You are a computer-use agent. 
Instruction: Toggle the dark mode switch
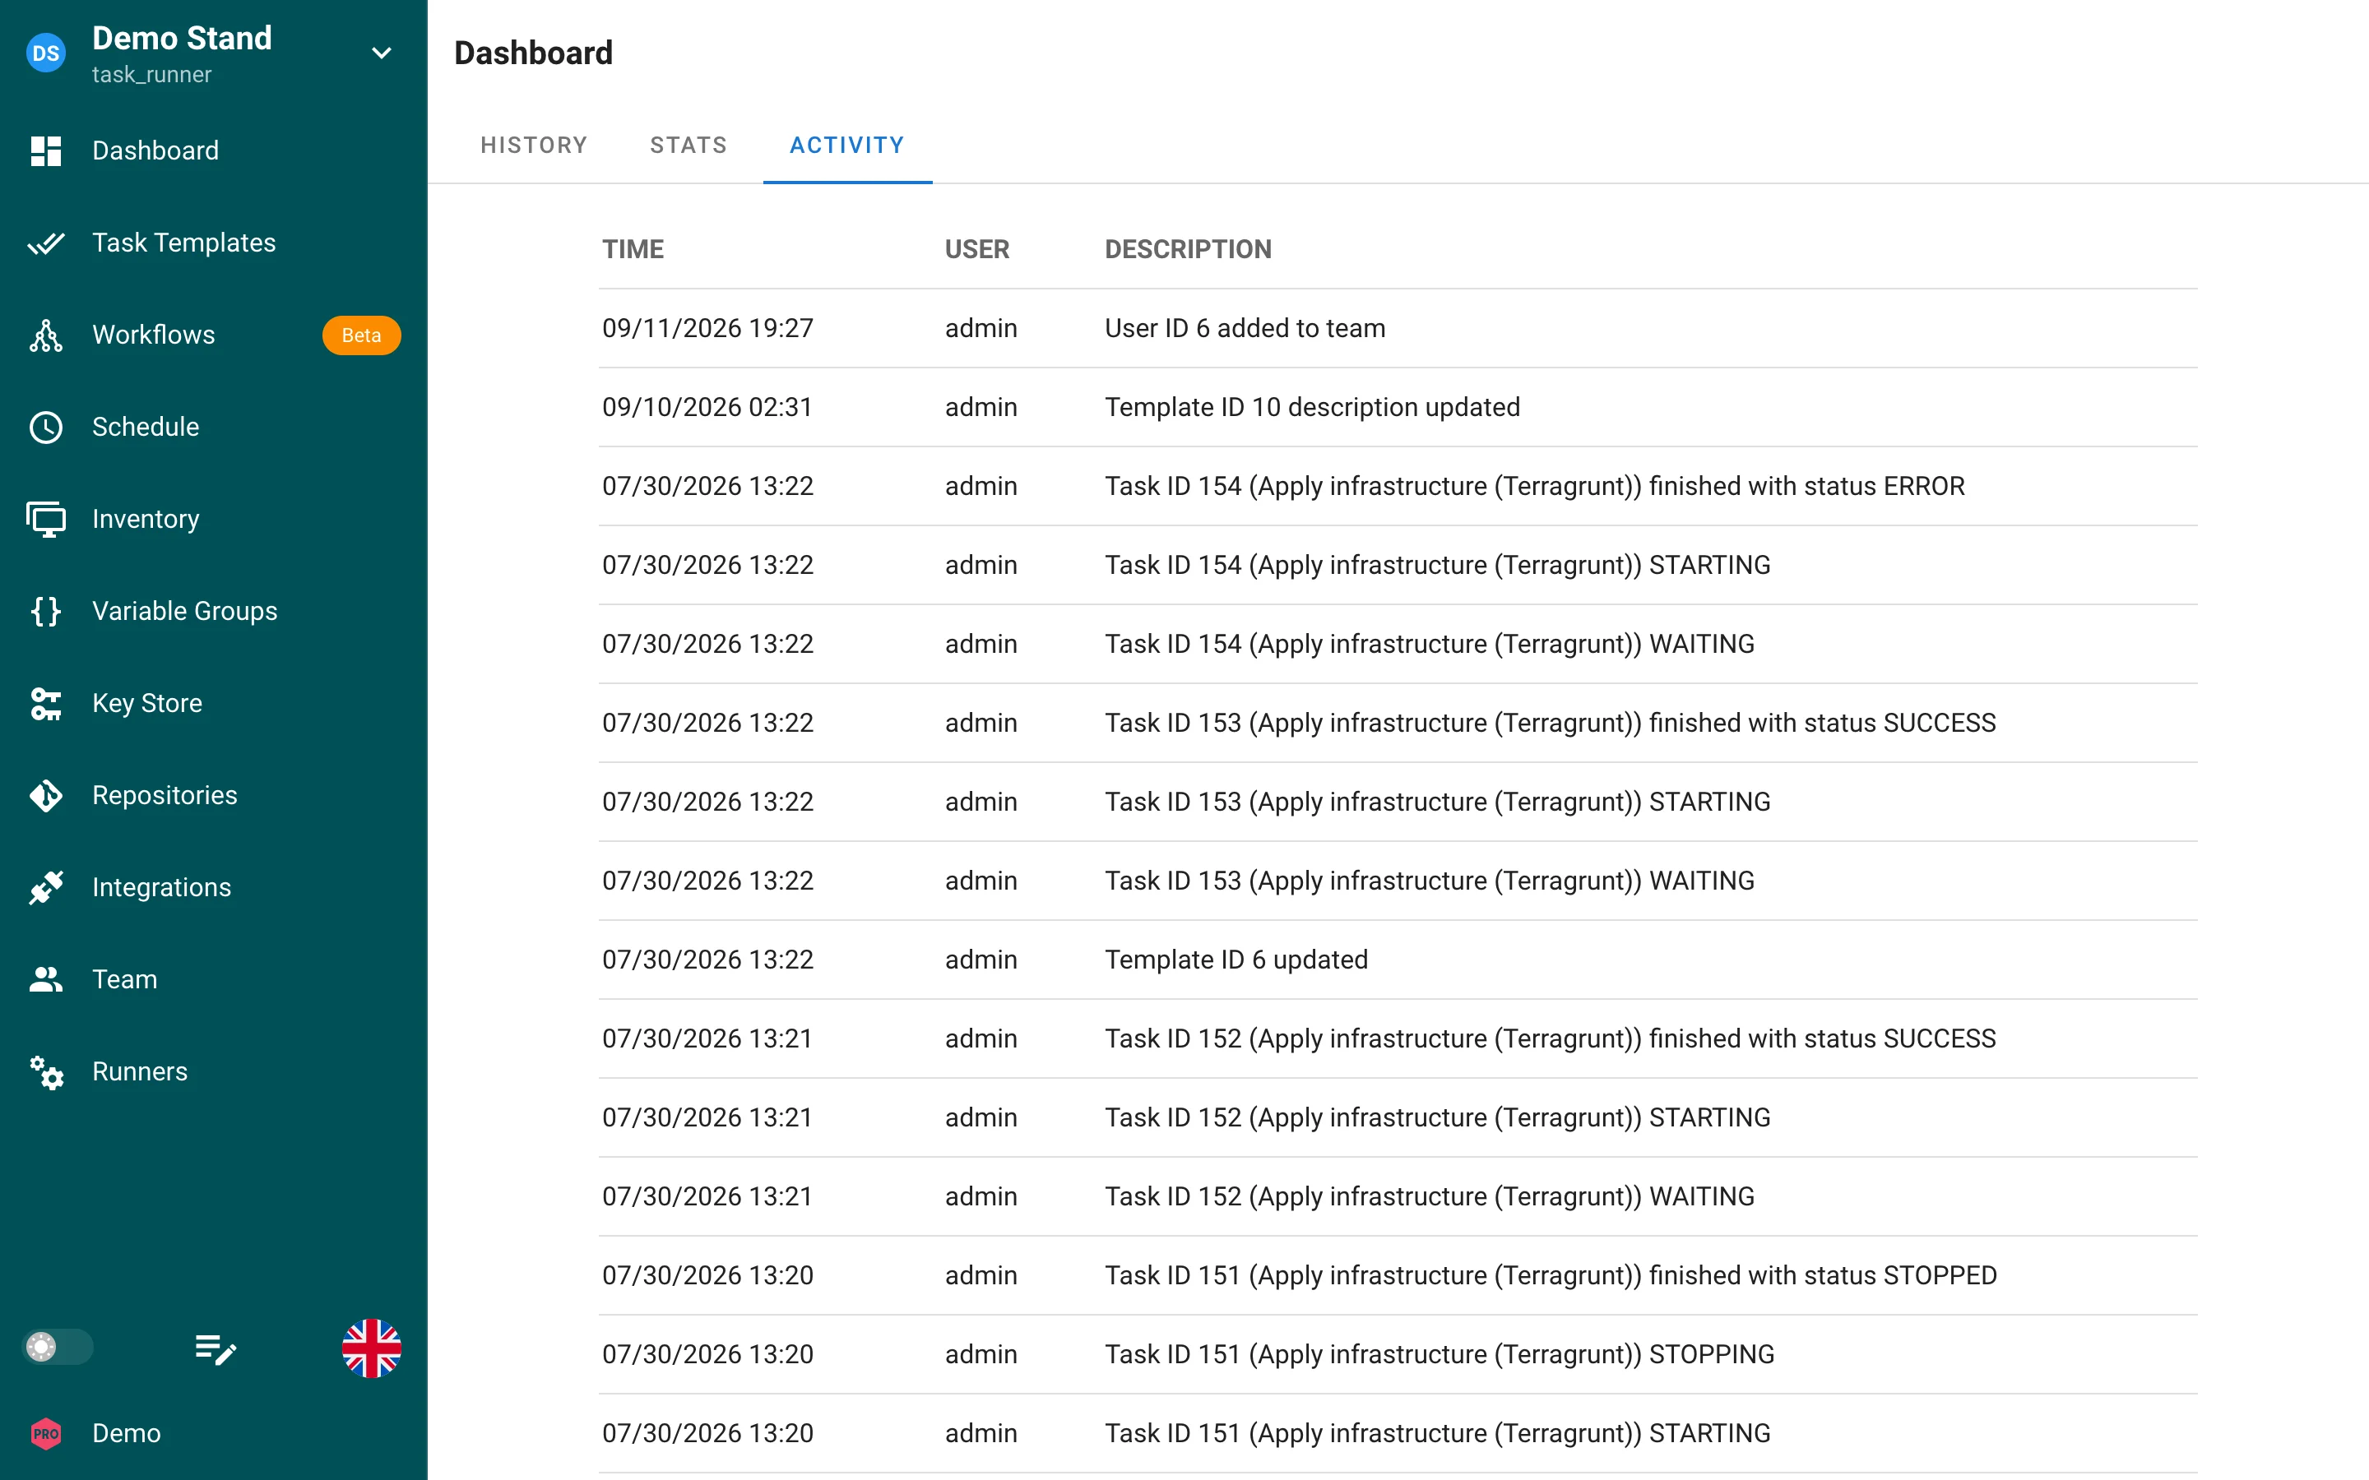coord(58,1347)
